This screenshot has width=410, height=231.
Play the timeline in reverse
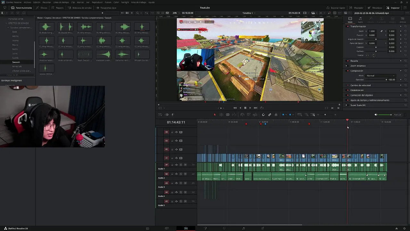click(240, 108)
